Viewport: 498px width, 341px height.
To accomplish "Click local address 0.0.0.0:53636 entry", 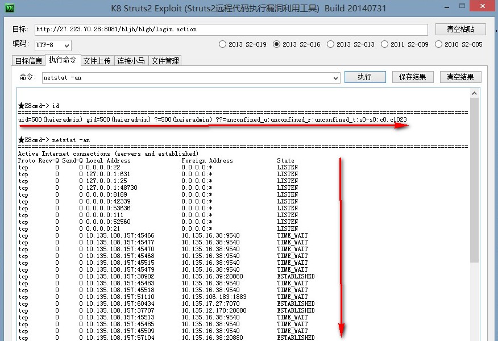I will [x=109, y=208].
